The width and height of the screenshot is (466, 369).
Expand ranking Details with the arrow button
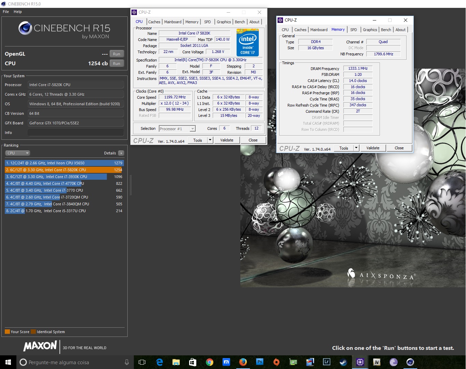(x=121, y=153)
